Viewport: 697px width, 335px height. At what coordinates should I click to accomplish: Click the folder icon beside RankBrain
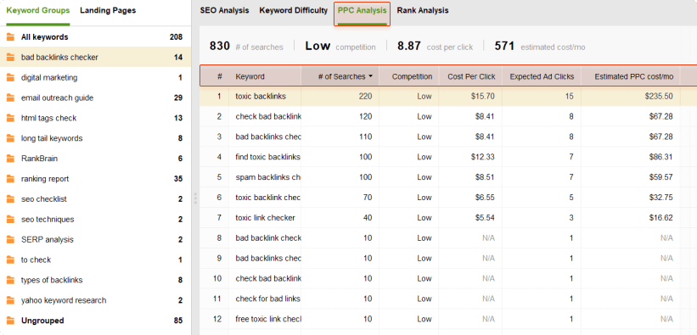tap(11, 159)
